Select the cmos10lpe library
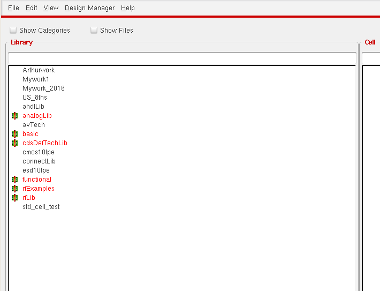380x291 pixels. [39, 152]
